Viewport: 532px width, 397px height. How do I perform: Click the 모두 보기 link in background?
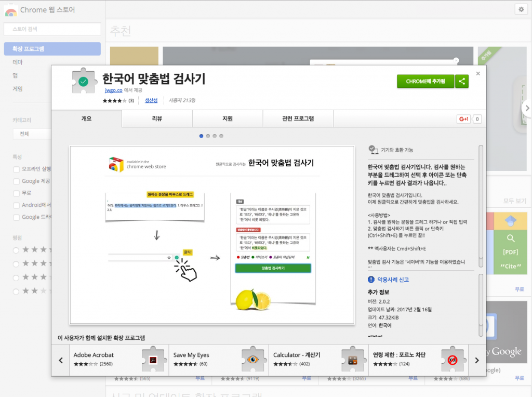[514, 201]
